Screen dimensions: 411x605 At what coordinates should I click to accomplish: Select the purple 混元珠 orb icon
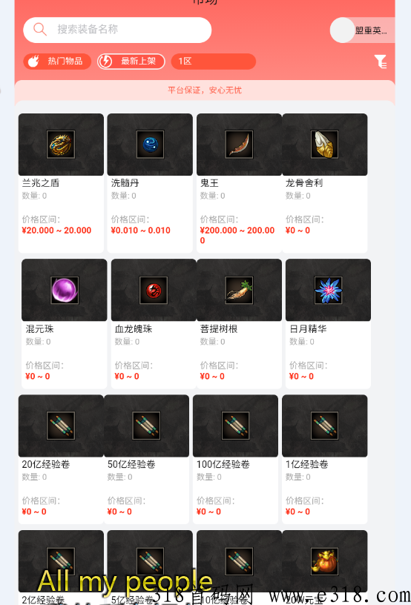[x=65, y=290]
